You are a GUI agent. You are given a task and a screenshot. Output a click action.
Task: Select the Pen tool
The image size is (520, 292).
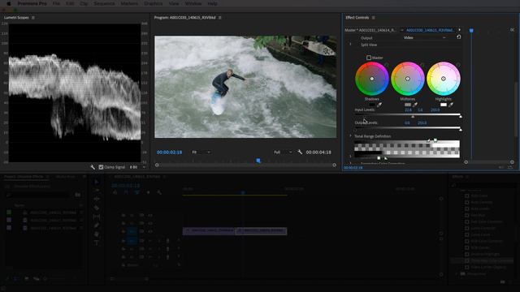[x=97, y=225]
